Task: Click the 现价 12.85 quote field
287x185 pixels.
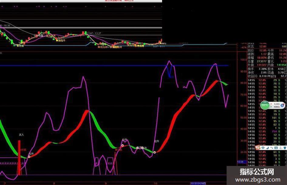Action: tap(257, 50)
